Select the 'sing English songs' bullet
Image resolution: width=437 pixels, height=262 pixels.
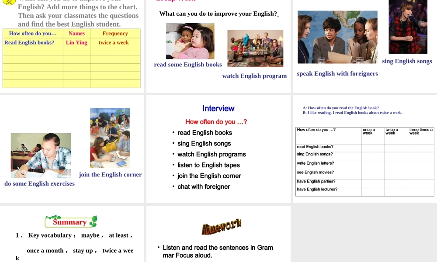pyautogui.click(x=204, y=143)
